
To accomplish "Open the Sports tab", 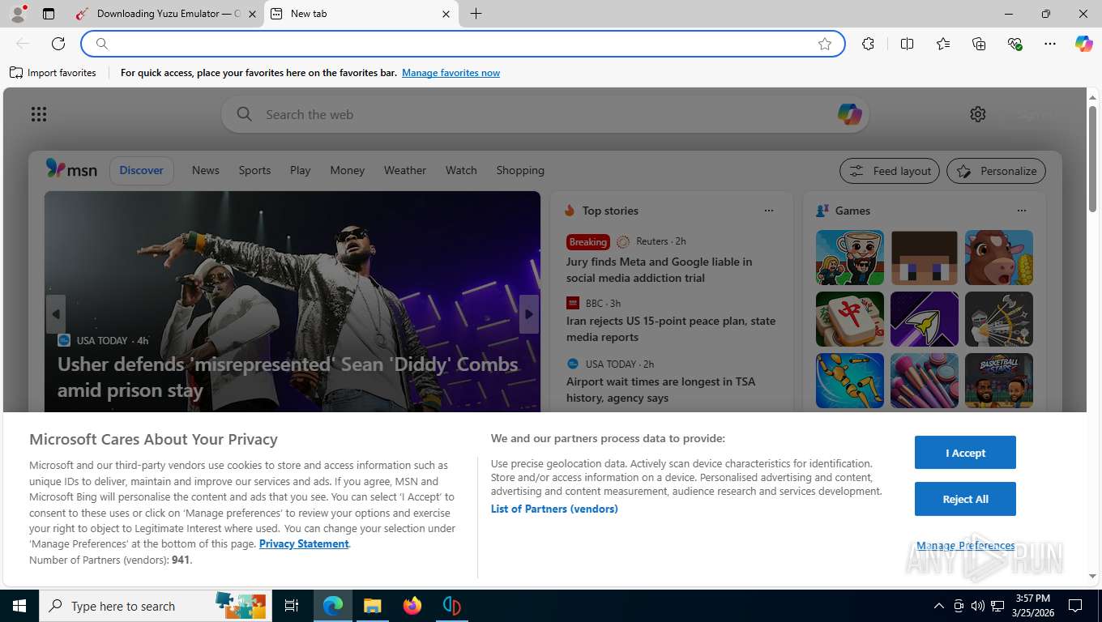I will click(254, 170).
